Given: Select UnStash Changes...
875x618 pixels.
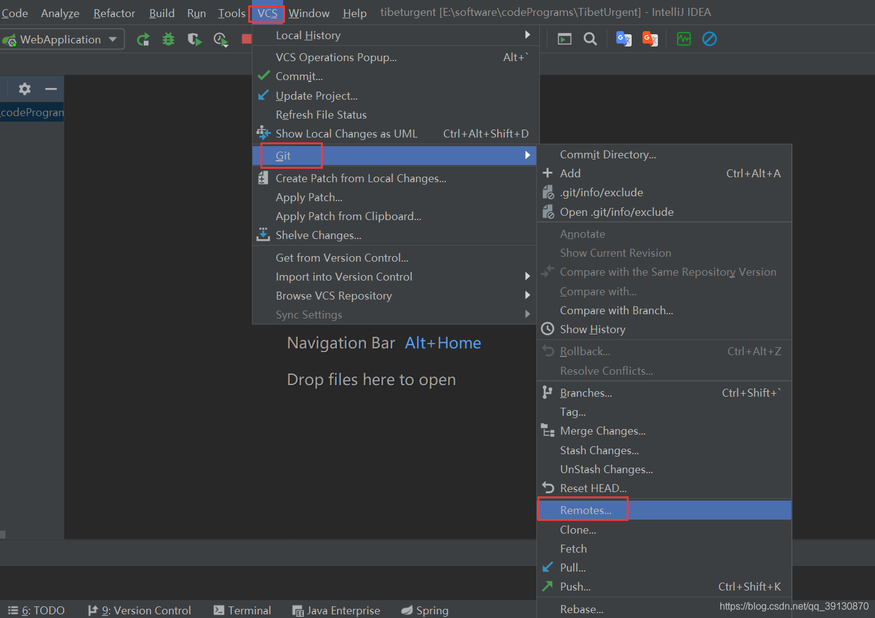Looking at the screenshot, I should tap(664, 469).
